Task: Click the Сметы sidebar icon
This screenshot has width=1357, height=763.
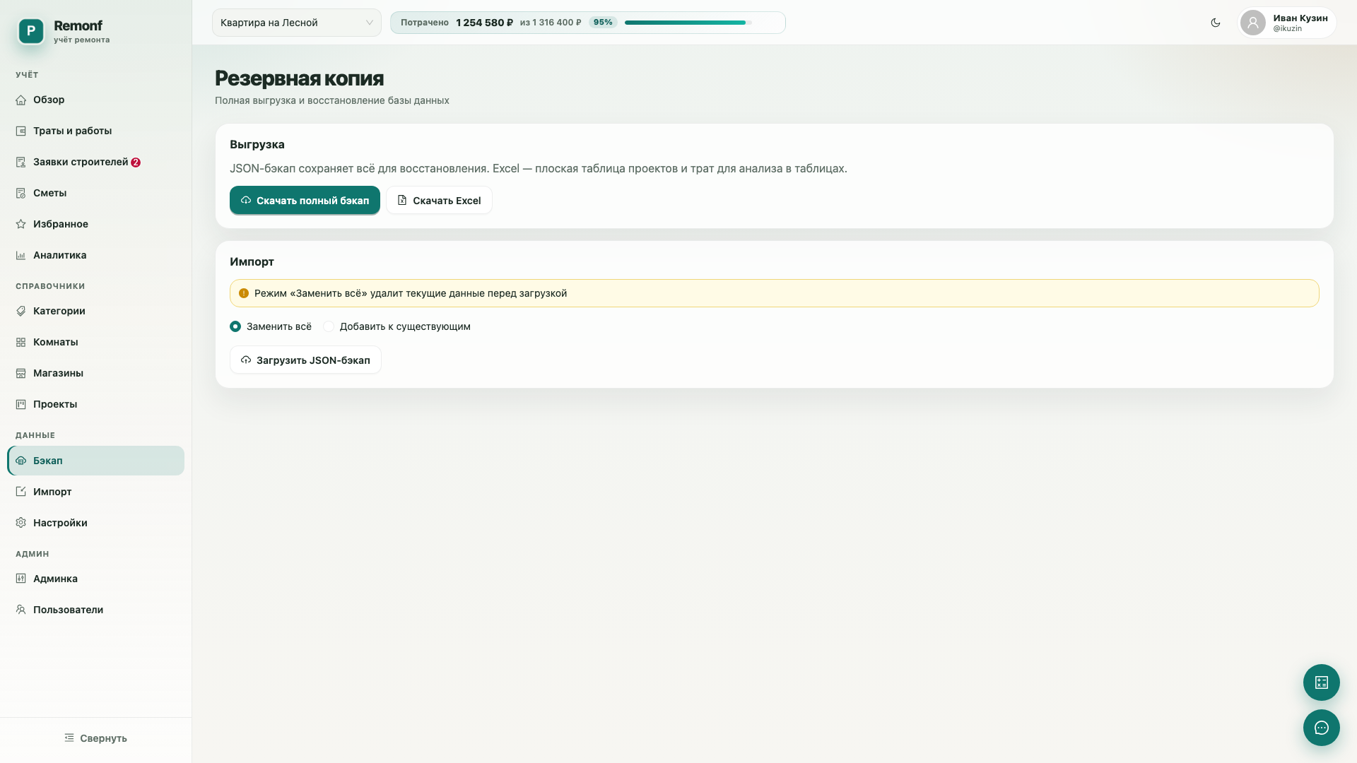Action: (21, 193)
